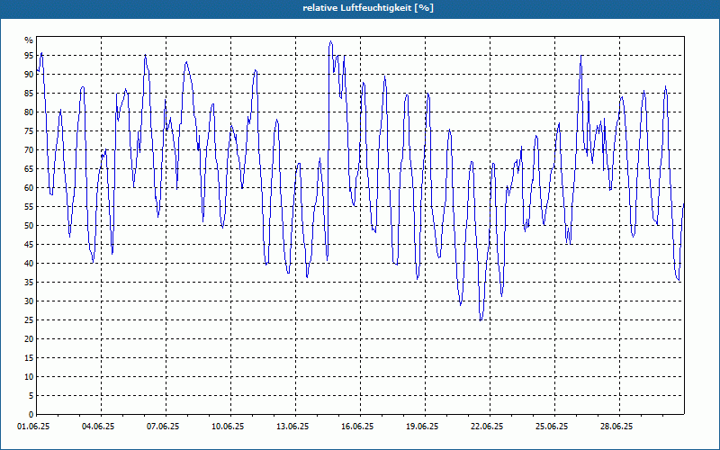Select the x-axis date label 10.06.25
The height and width of the screenshot is (450, 720).
tap(228, 427)
